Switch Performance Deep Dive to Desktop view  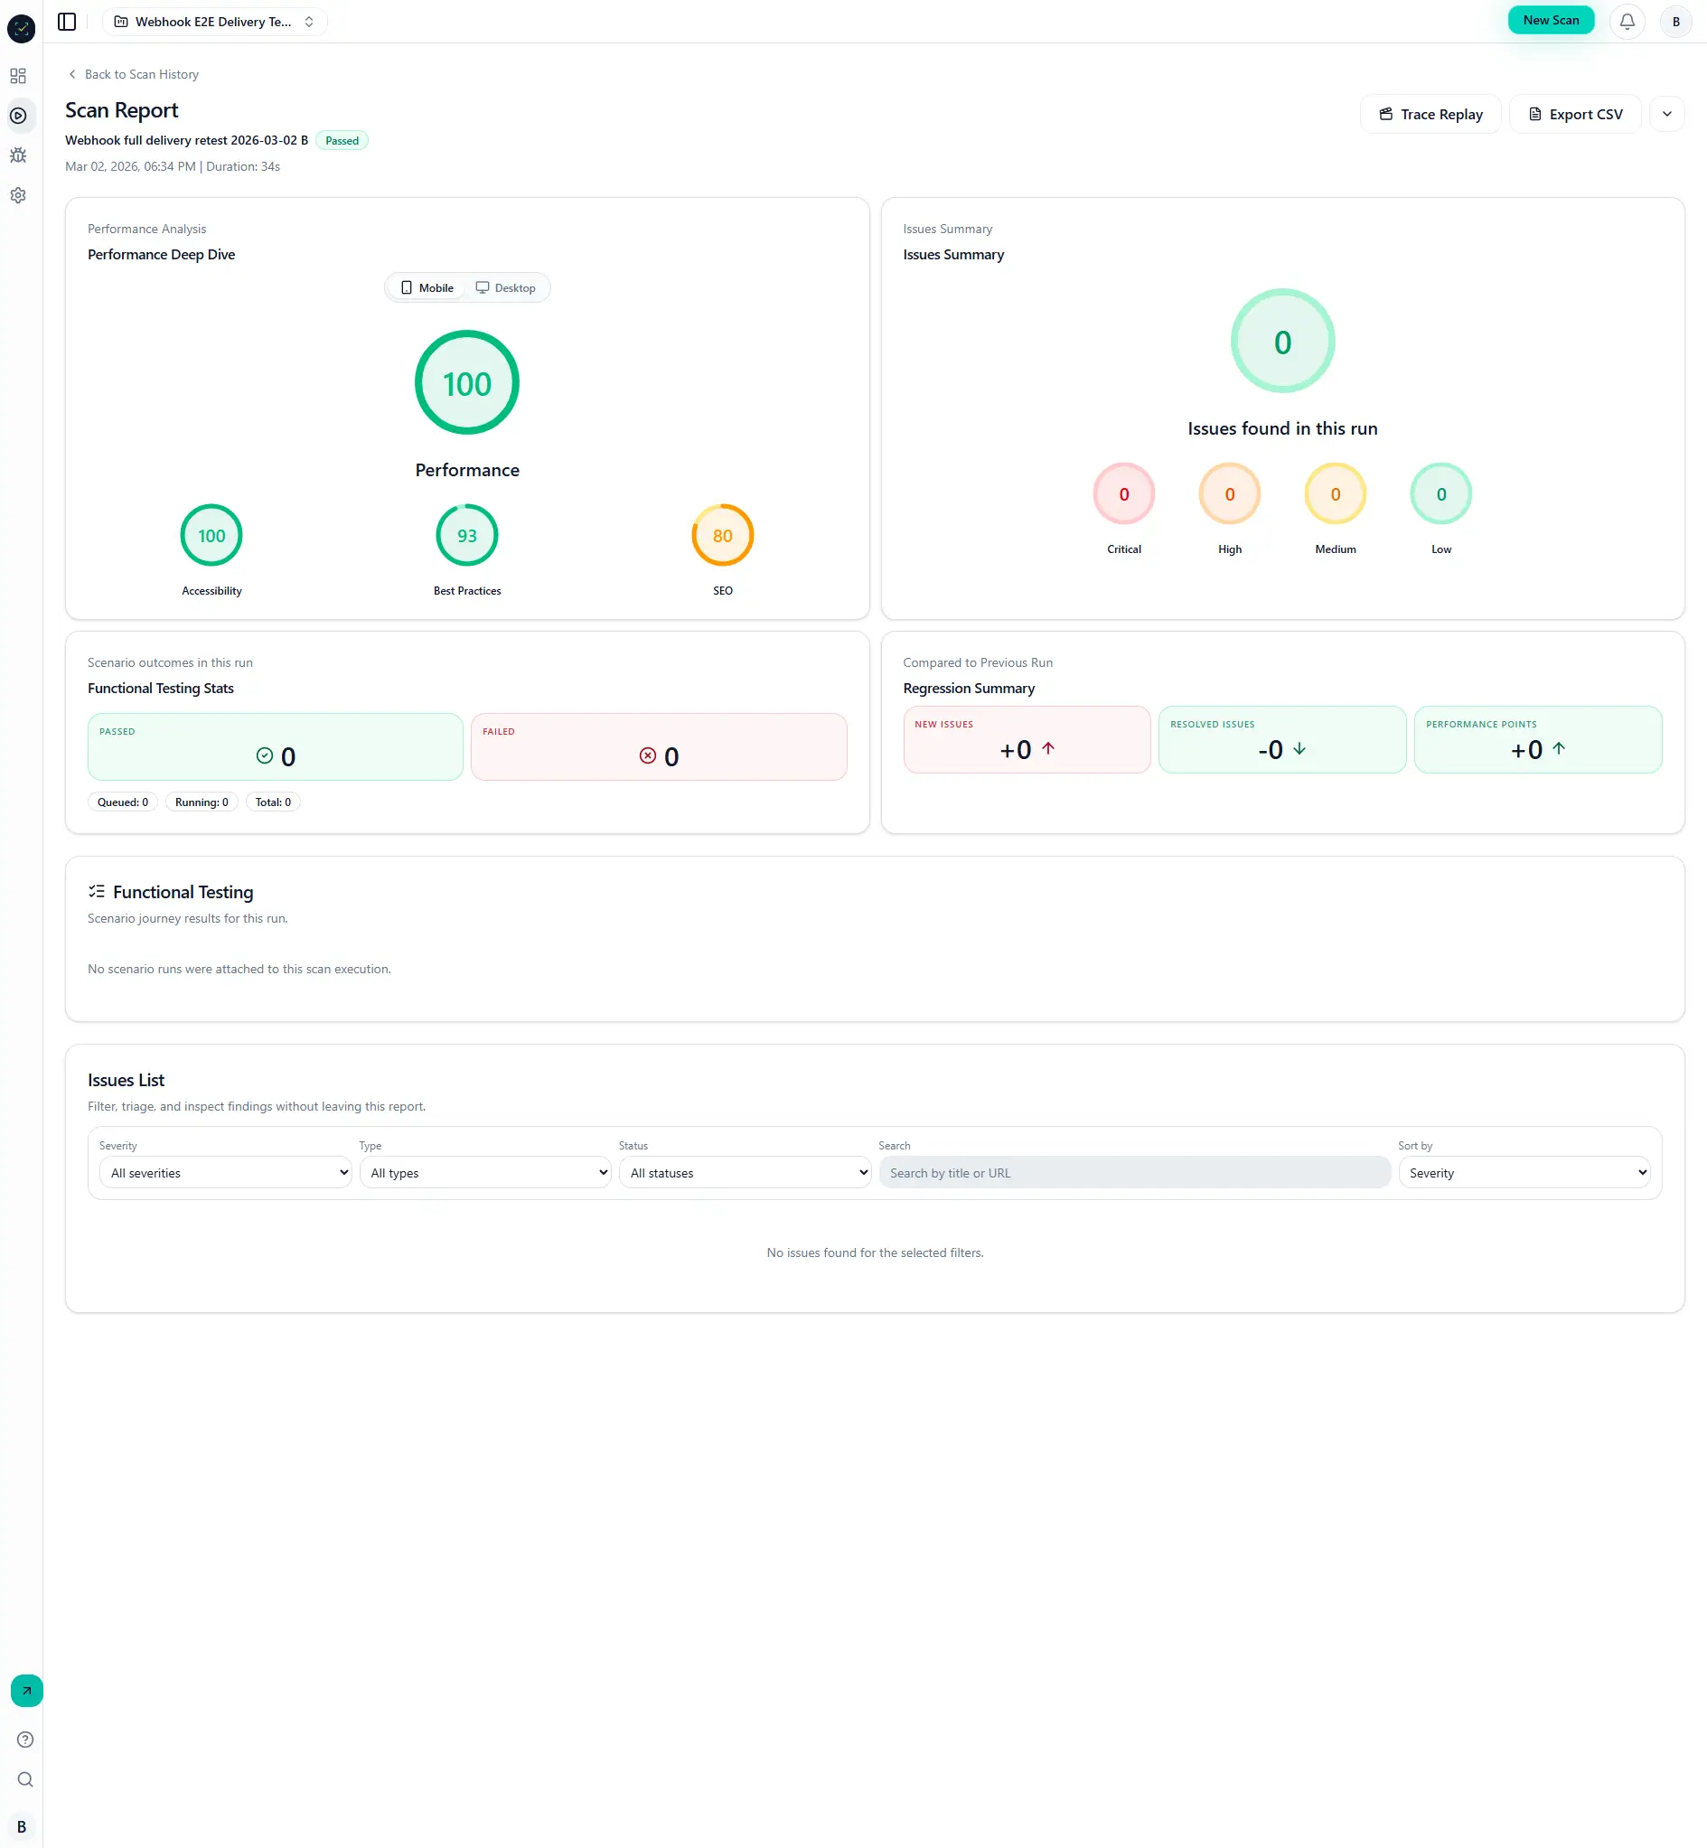pos(505,287)
